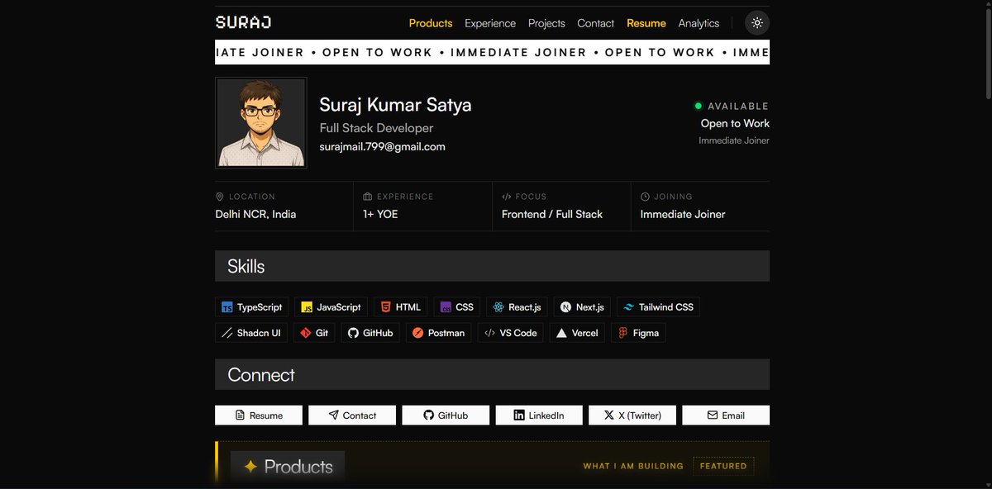
Task: Select Contact in the top navigation
Action: (596, 23)
